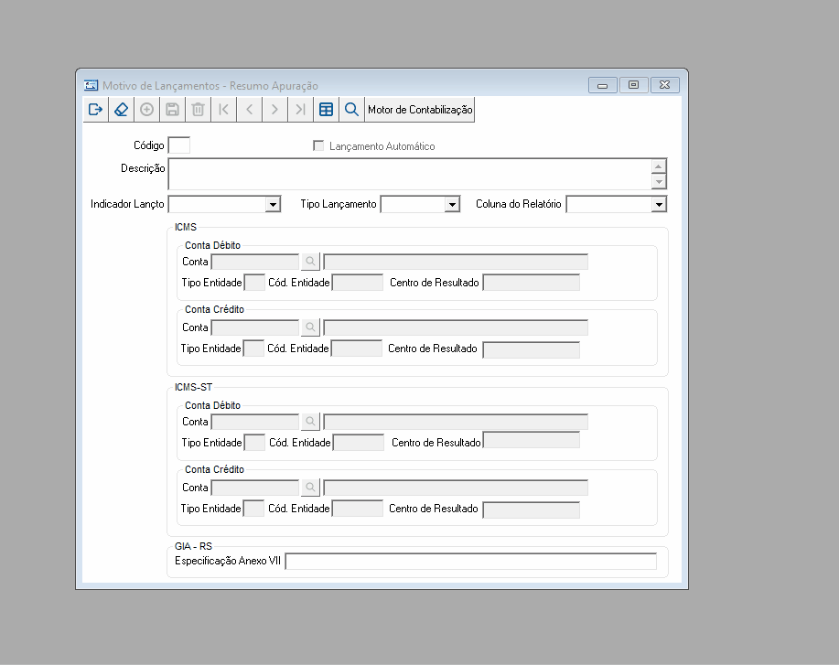Go to last record arrow icon
The image size is (839, 665).
point(301,110)
